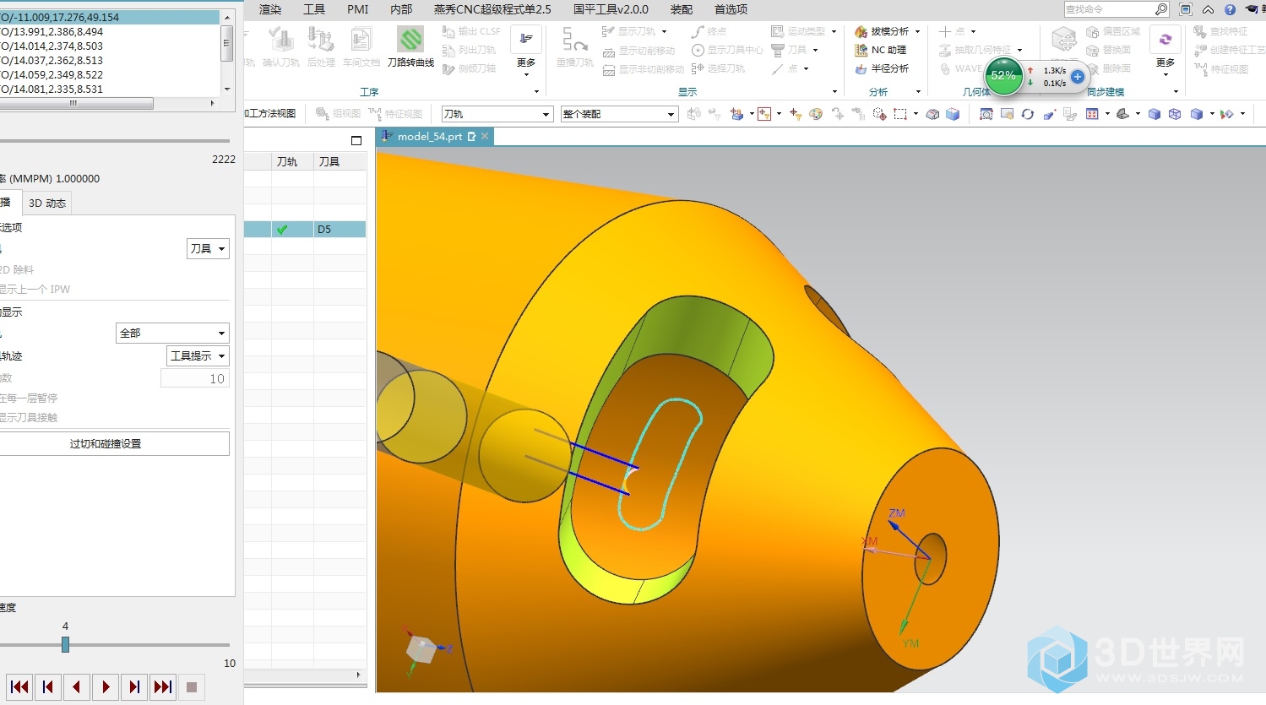Select the D5 operation row
The image size is (1266, 705).
click(305, 229)
